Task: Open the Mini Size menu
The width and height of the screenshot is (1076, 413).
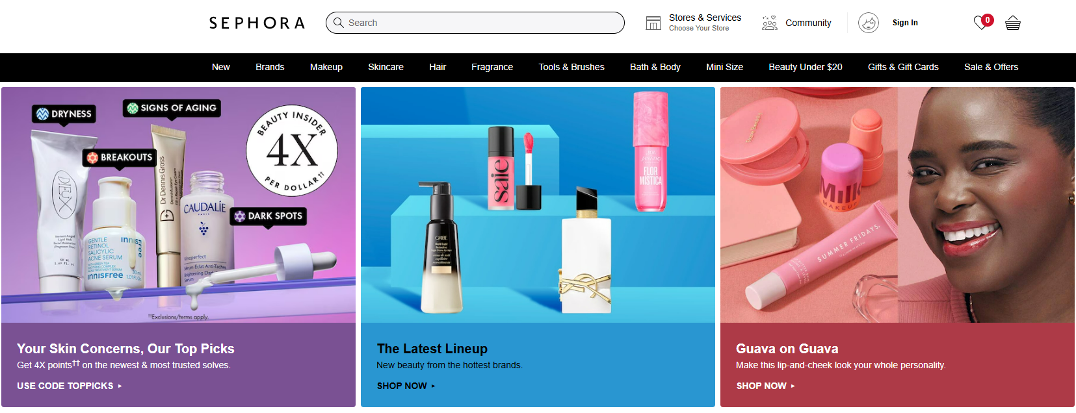Action: pos(724,67)
